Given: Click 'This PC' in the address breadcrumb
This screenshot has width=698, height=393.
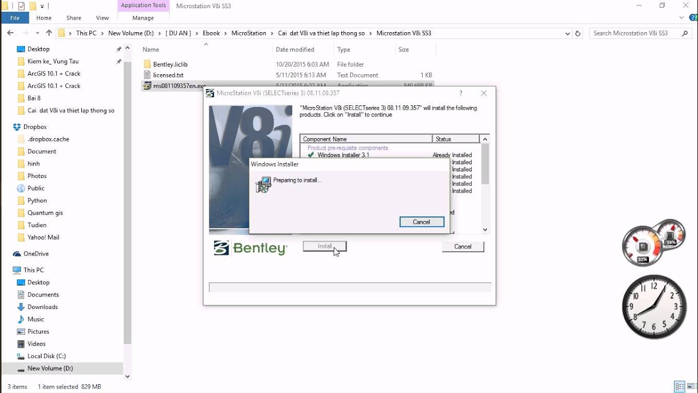Looking at the screenshot, I should [x=86, y=33].
